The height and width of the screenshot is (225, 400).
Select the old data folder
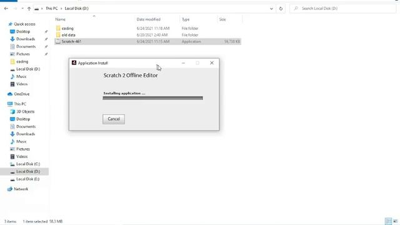68,35
